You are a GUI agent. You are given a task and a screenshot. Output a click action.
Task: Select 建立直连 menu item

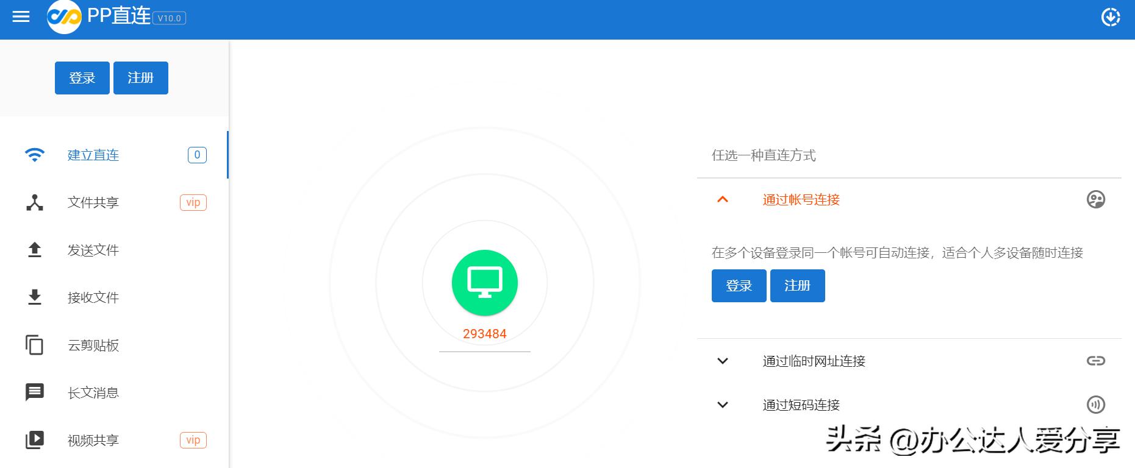tap(114, 155)
